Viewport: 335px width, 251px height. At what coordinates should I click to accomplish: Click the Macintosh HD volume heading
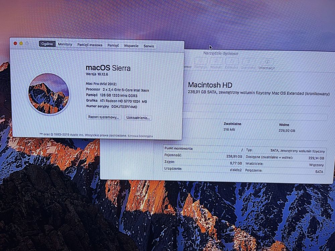point(210,85)
